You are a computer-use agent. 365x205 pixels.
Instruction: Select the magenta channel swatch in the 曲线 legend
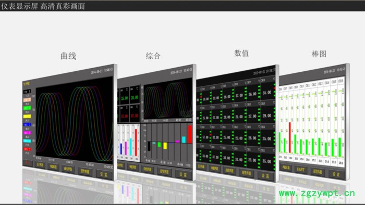[27, 133]
